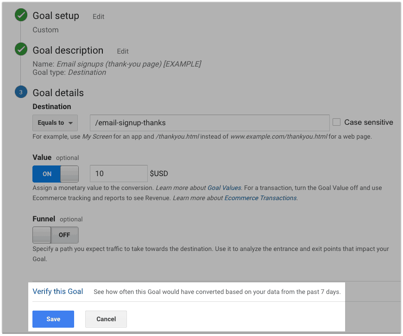The height and width of the screenshot is (336, 403).
Task: Click the blue Save button
Action: (53, 319)
